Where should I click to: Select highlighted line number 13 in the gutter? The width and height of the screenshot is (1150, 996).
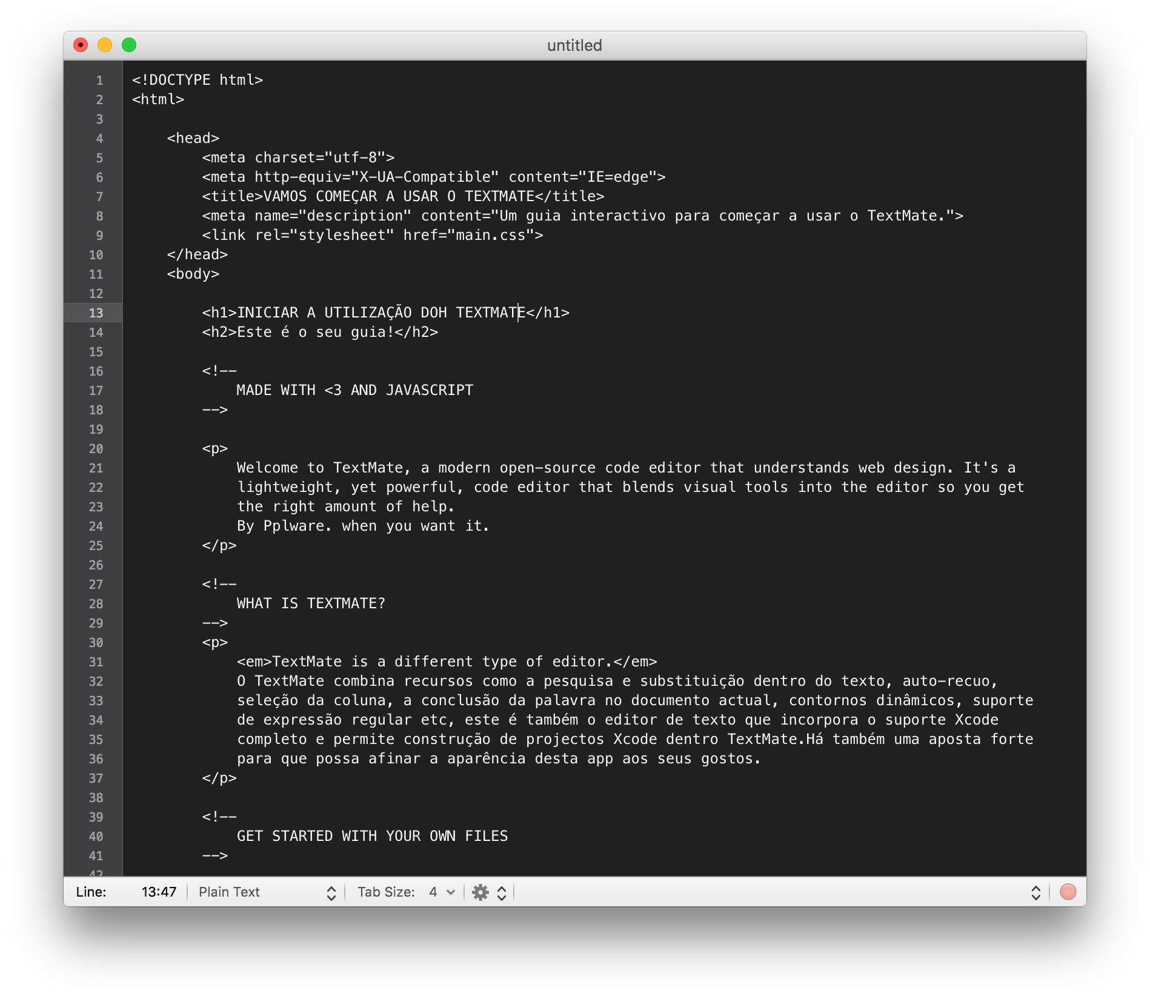point(97,313)
